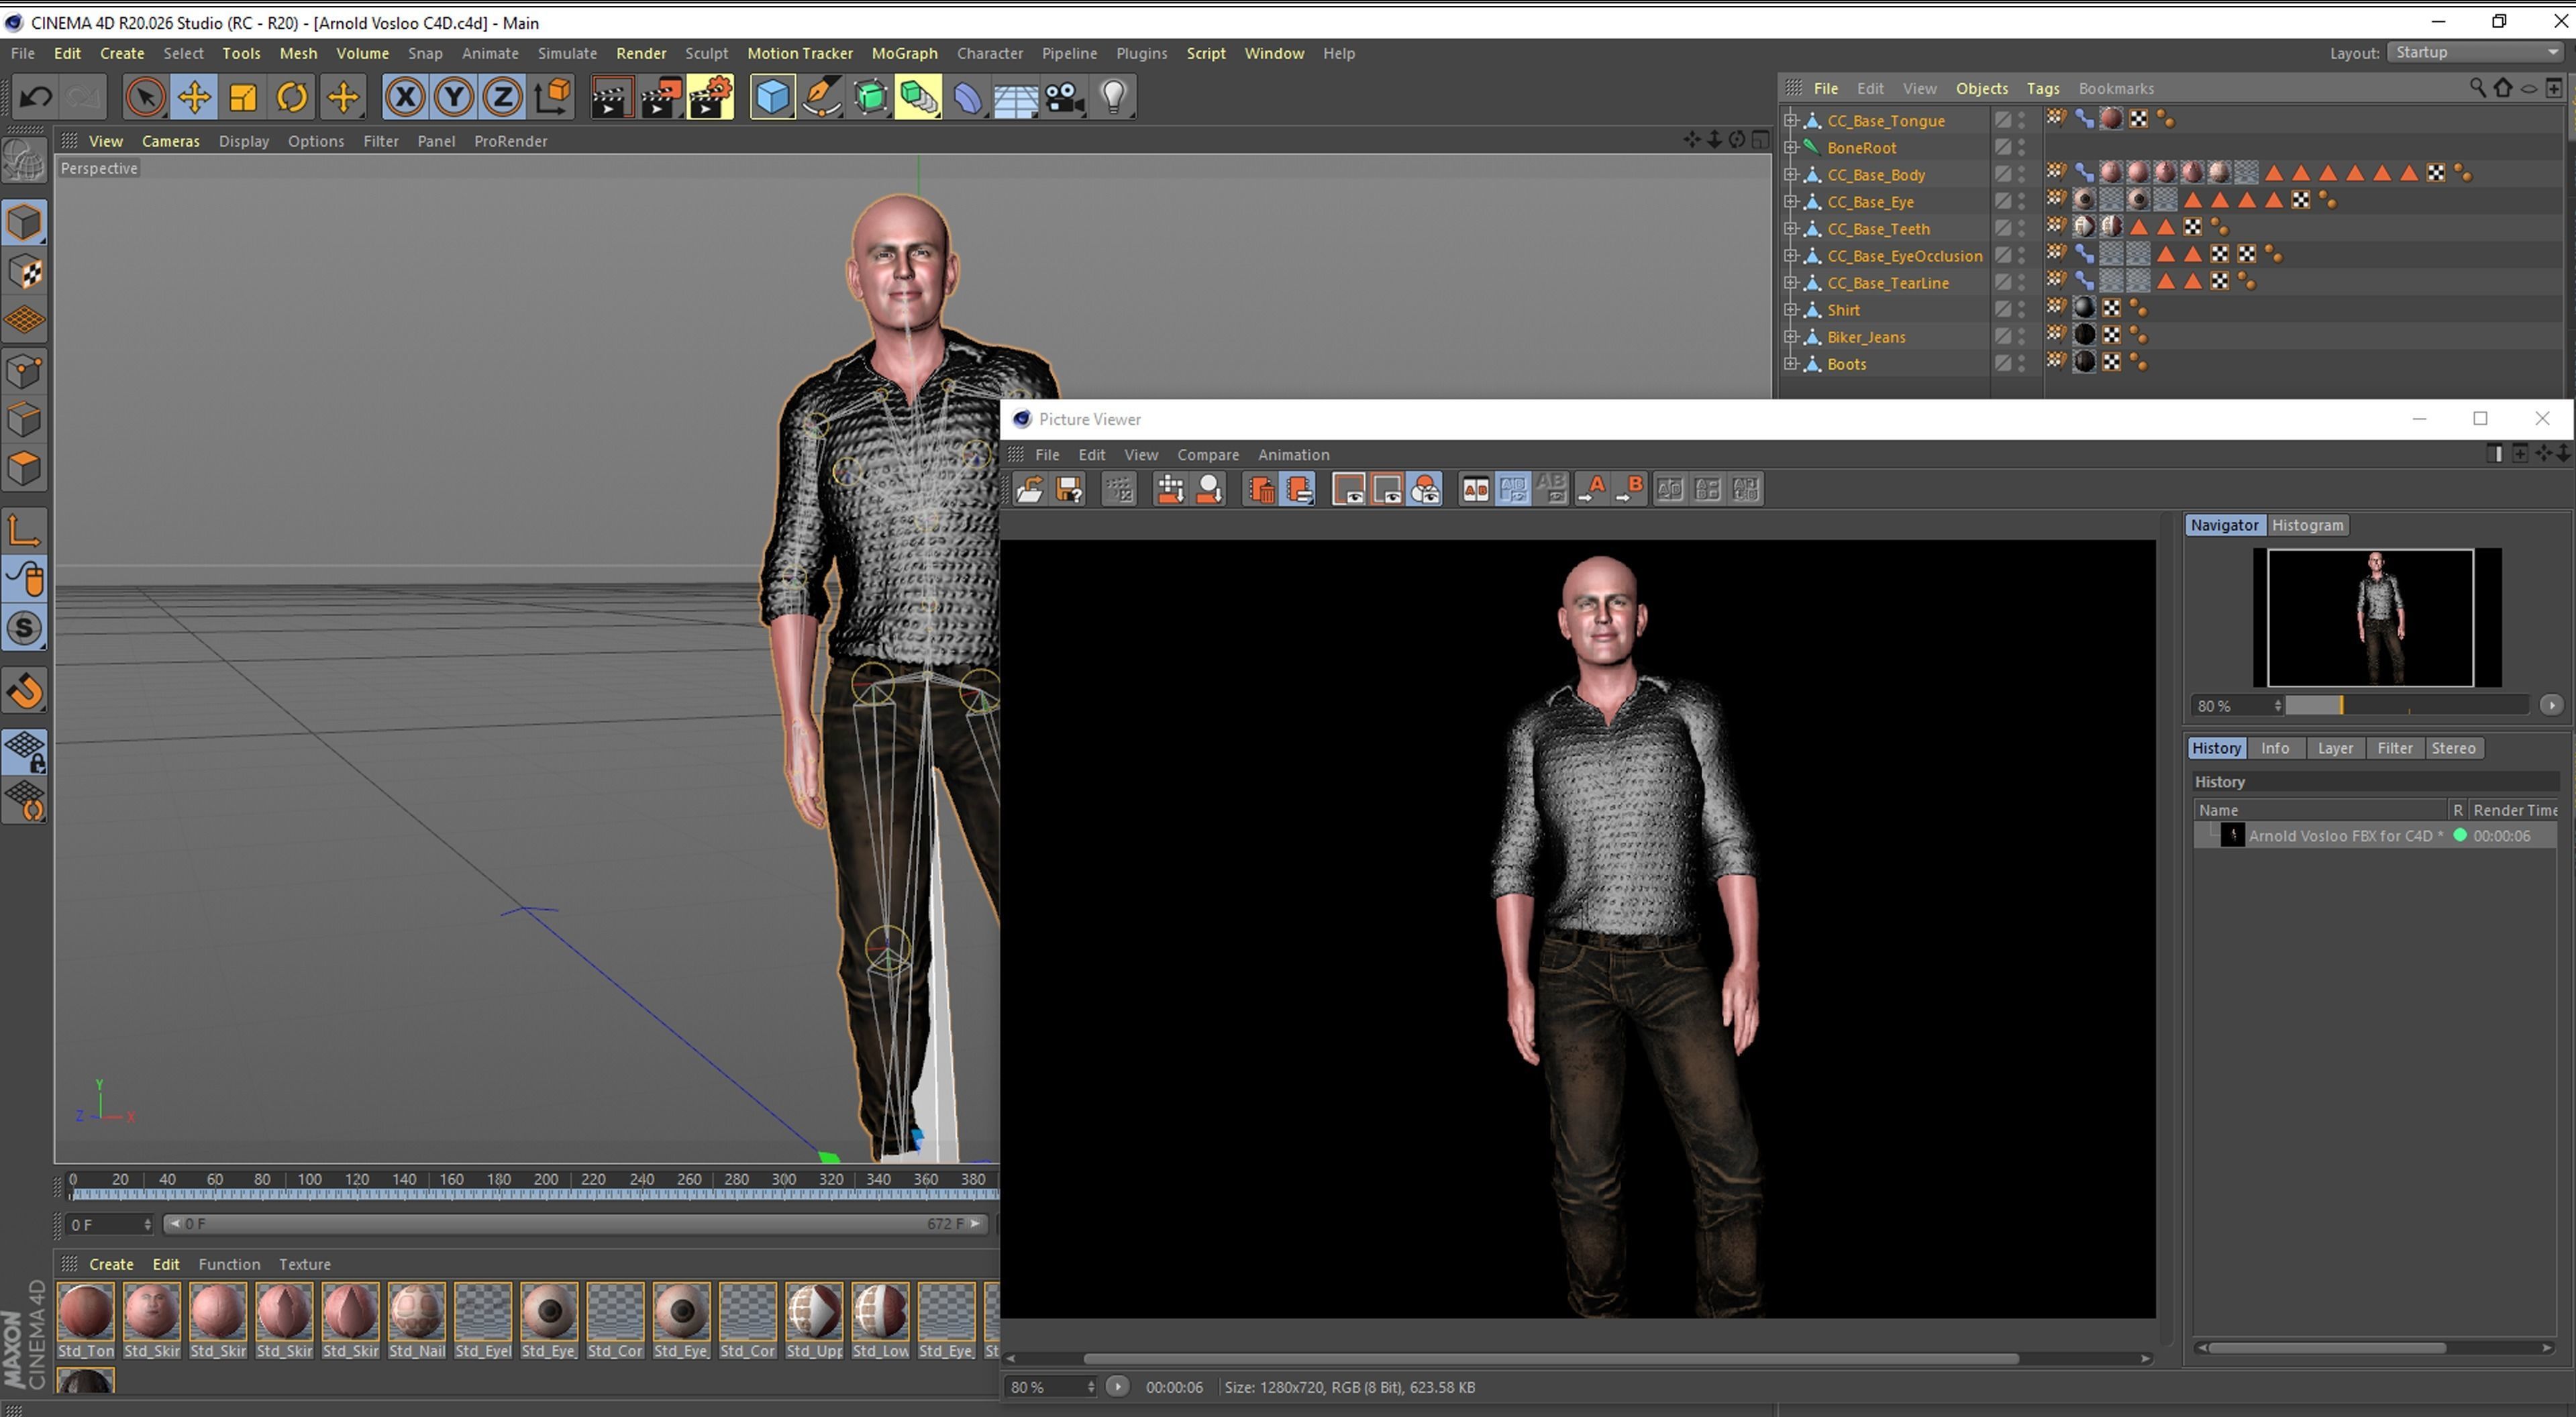Click Set as B compare icon

click(1630, 489)
